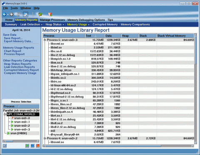Select the libsvml.so row under Process 5

point(119,44)
